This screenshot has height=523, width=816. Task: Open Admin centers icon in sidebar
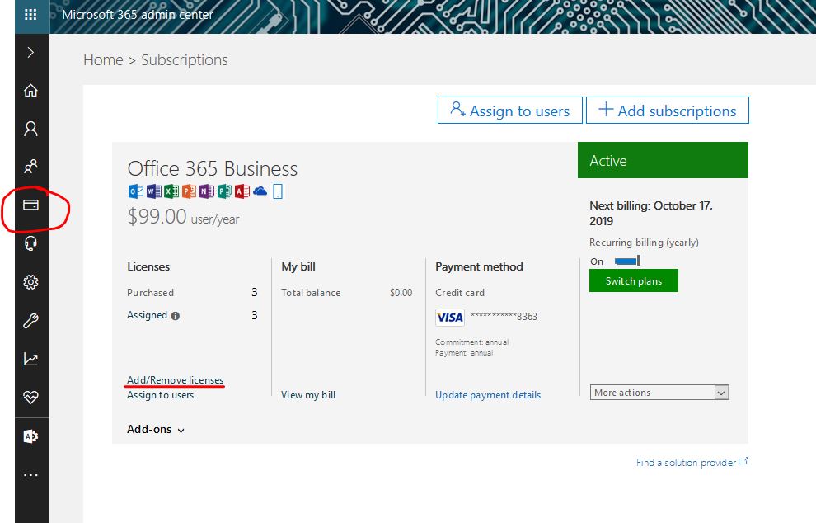click(x=30, y=436)
